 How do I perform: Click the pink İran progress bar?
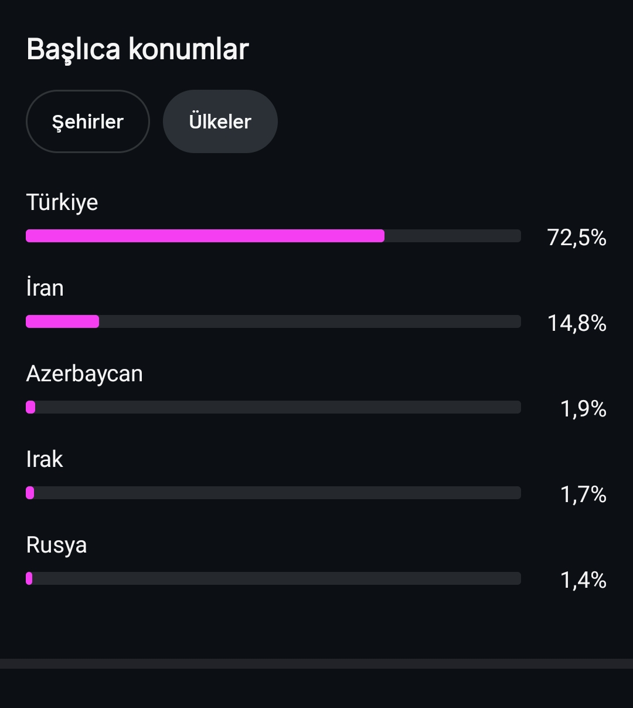62,321
